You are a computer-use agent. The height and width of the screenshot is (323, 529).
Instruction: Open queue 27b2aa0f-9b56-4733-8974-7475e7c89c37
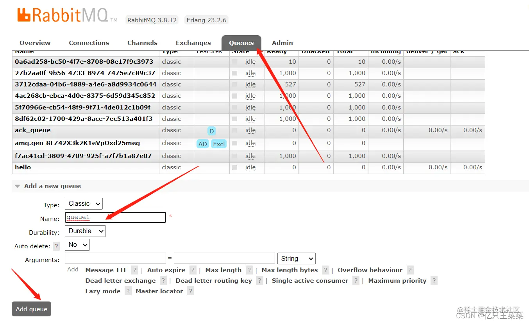coord(85,73)
